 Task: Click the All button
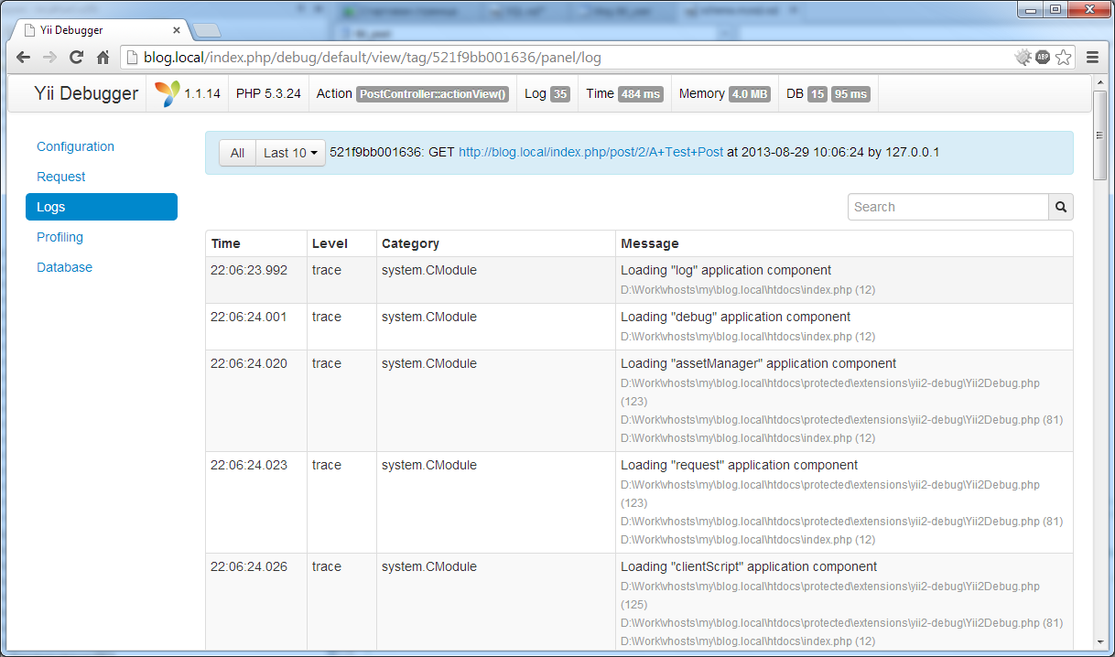237,153
